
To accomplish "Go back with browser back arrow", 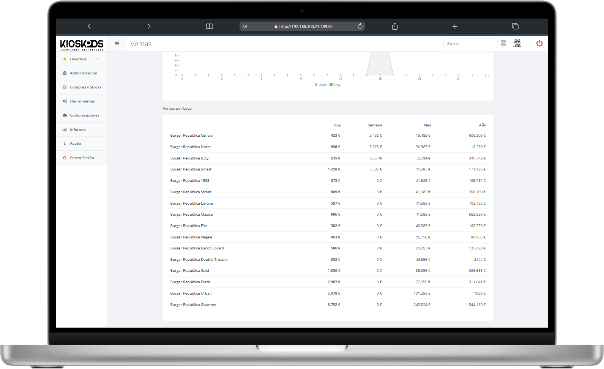I will point(89,26).
